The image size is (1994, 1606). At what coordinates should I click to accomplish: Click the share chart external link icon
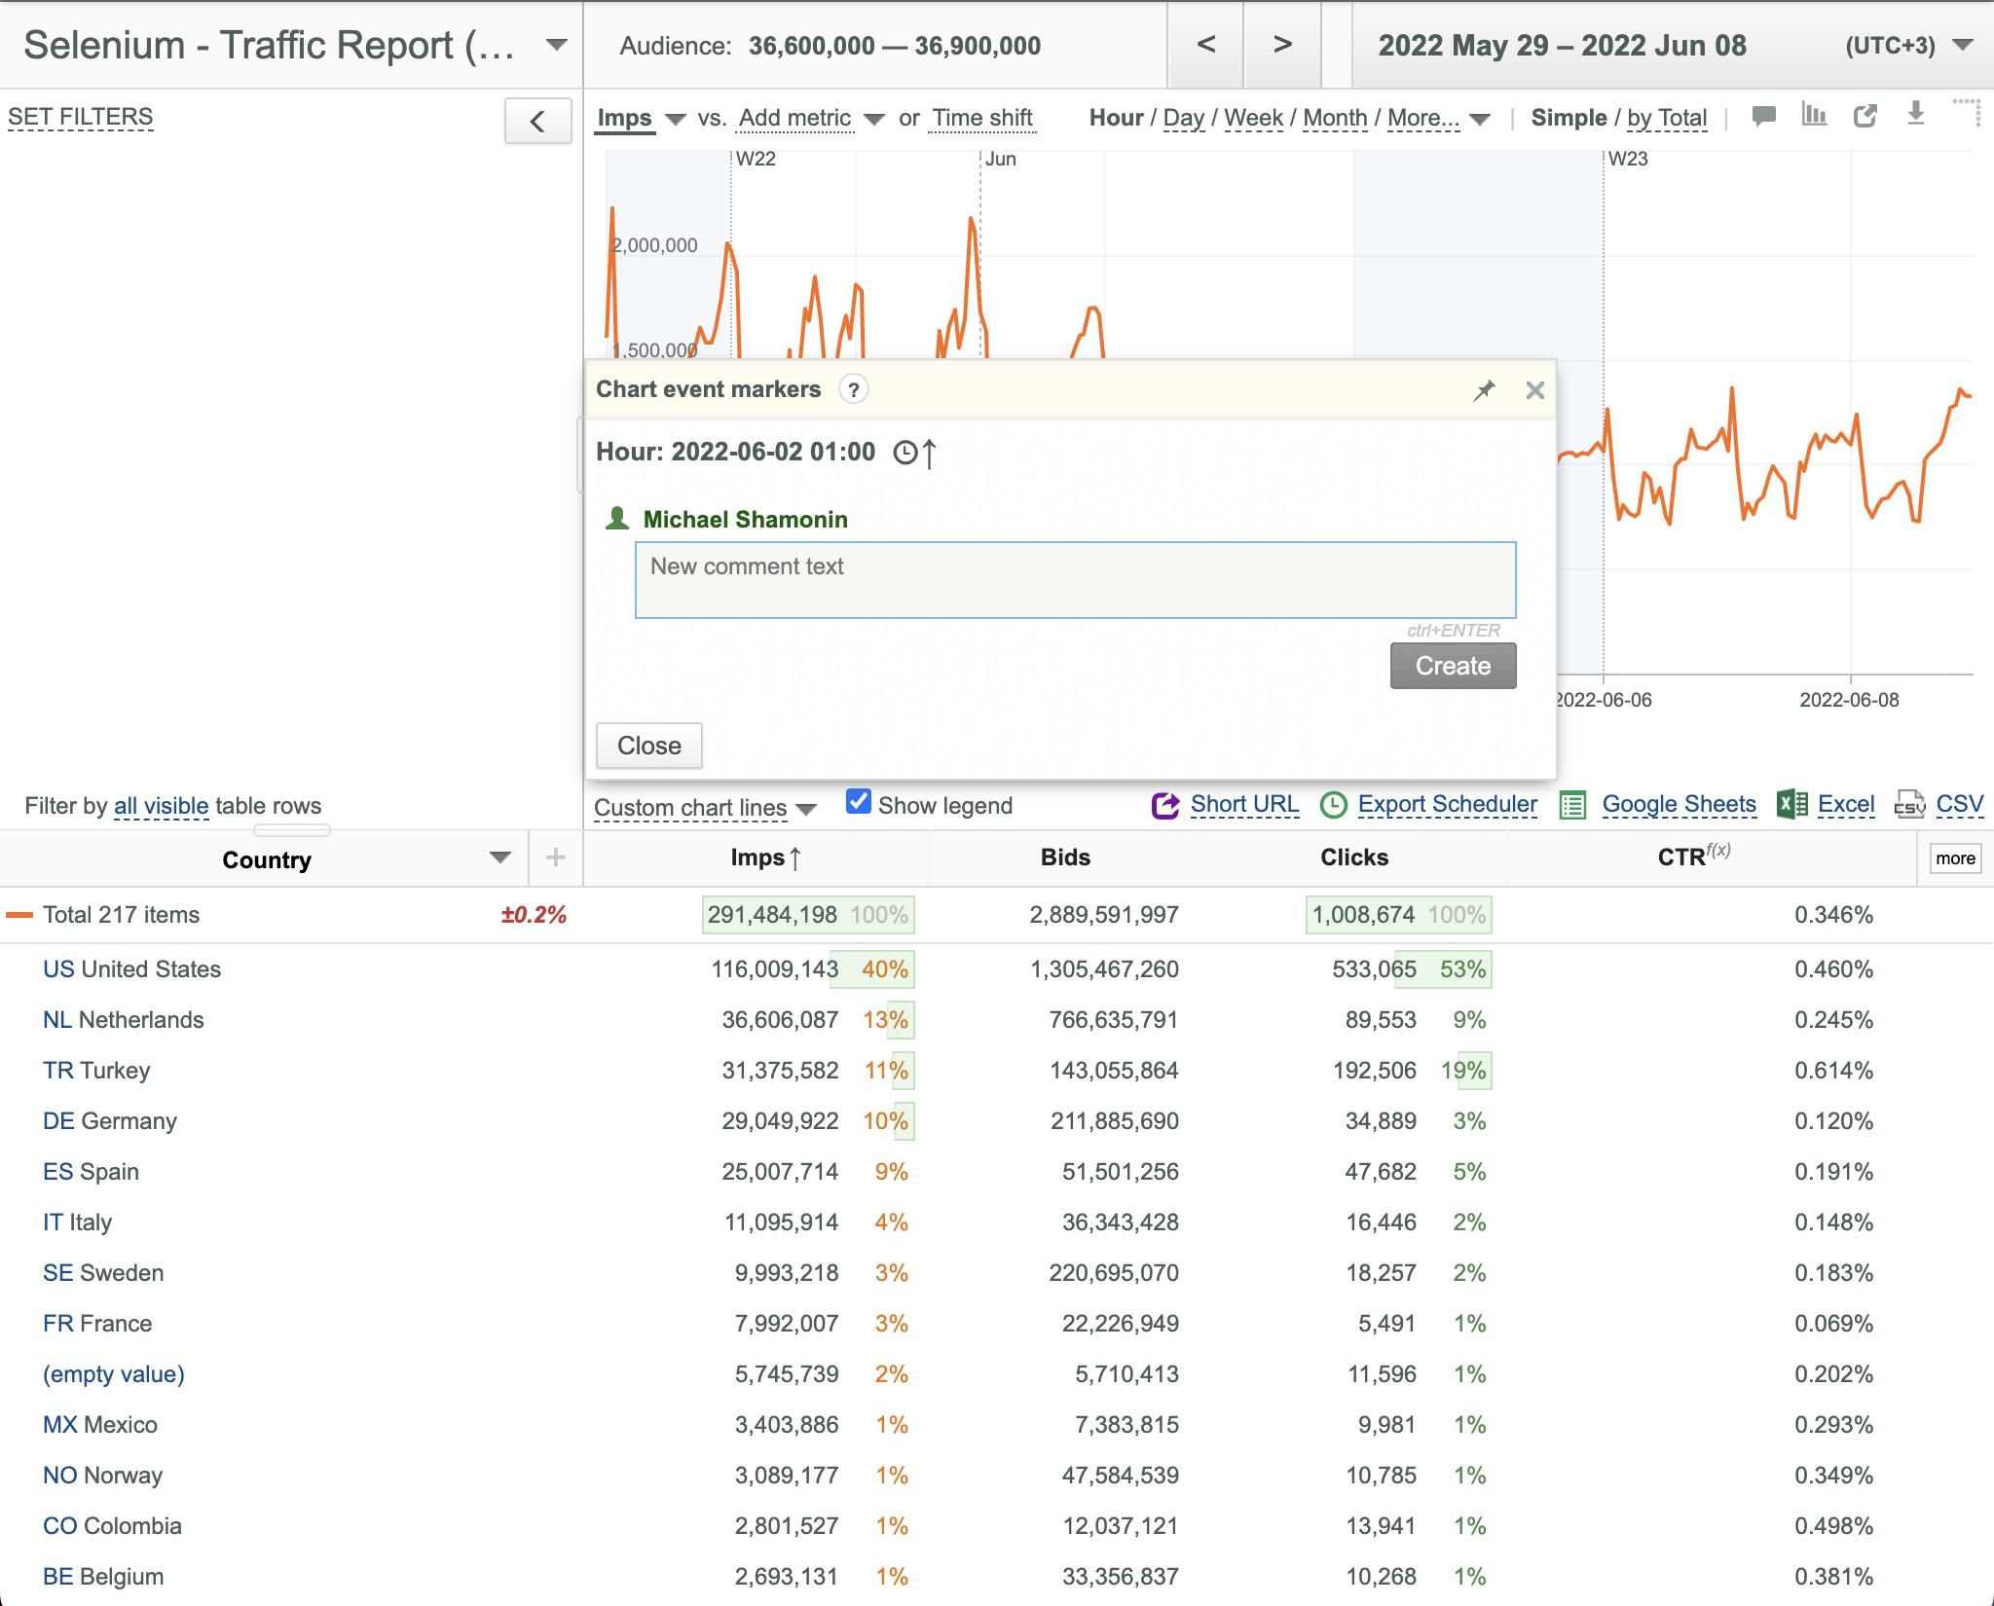point(1865,116)
